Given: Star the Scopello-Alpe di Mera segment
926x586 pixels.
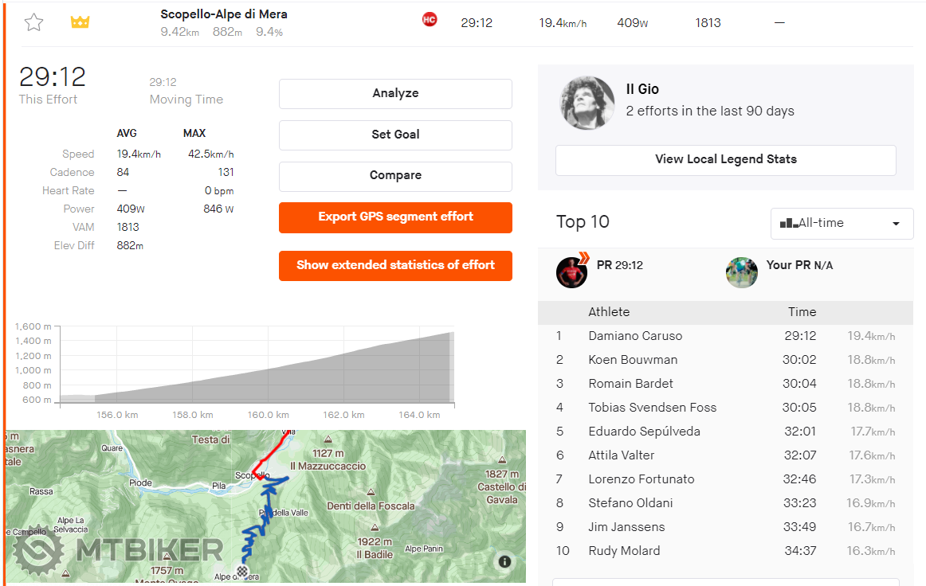Looking at the screenshot, I should pos(33,22).
